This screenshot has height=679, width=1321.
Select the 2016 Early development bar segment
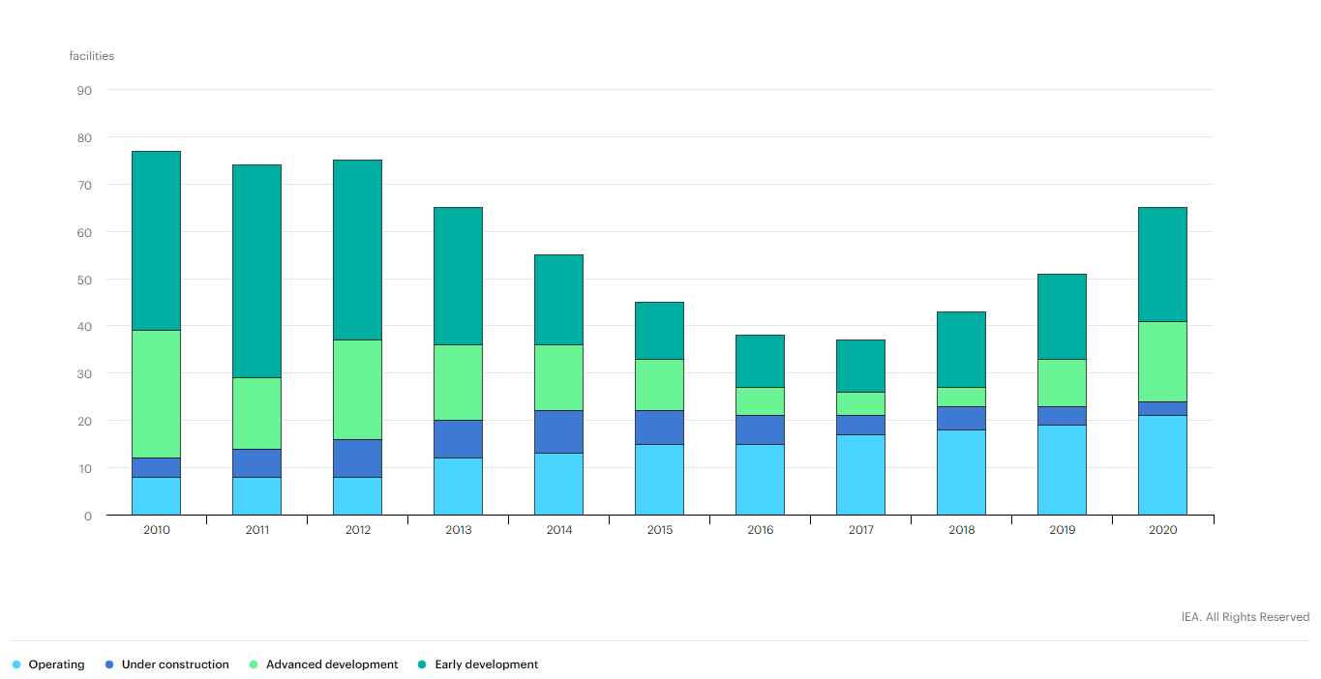(760, 361)
